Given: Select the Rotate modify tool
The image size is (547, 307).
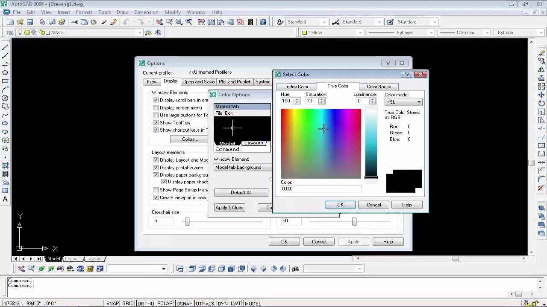Looking at the screenshot, I should (541, 103).
